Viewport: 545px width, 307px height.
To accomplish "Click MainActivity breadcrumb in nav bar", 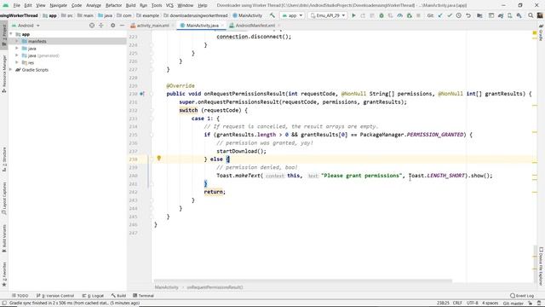I will (248, 15).
